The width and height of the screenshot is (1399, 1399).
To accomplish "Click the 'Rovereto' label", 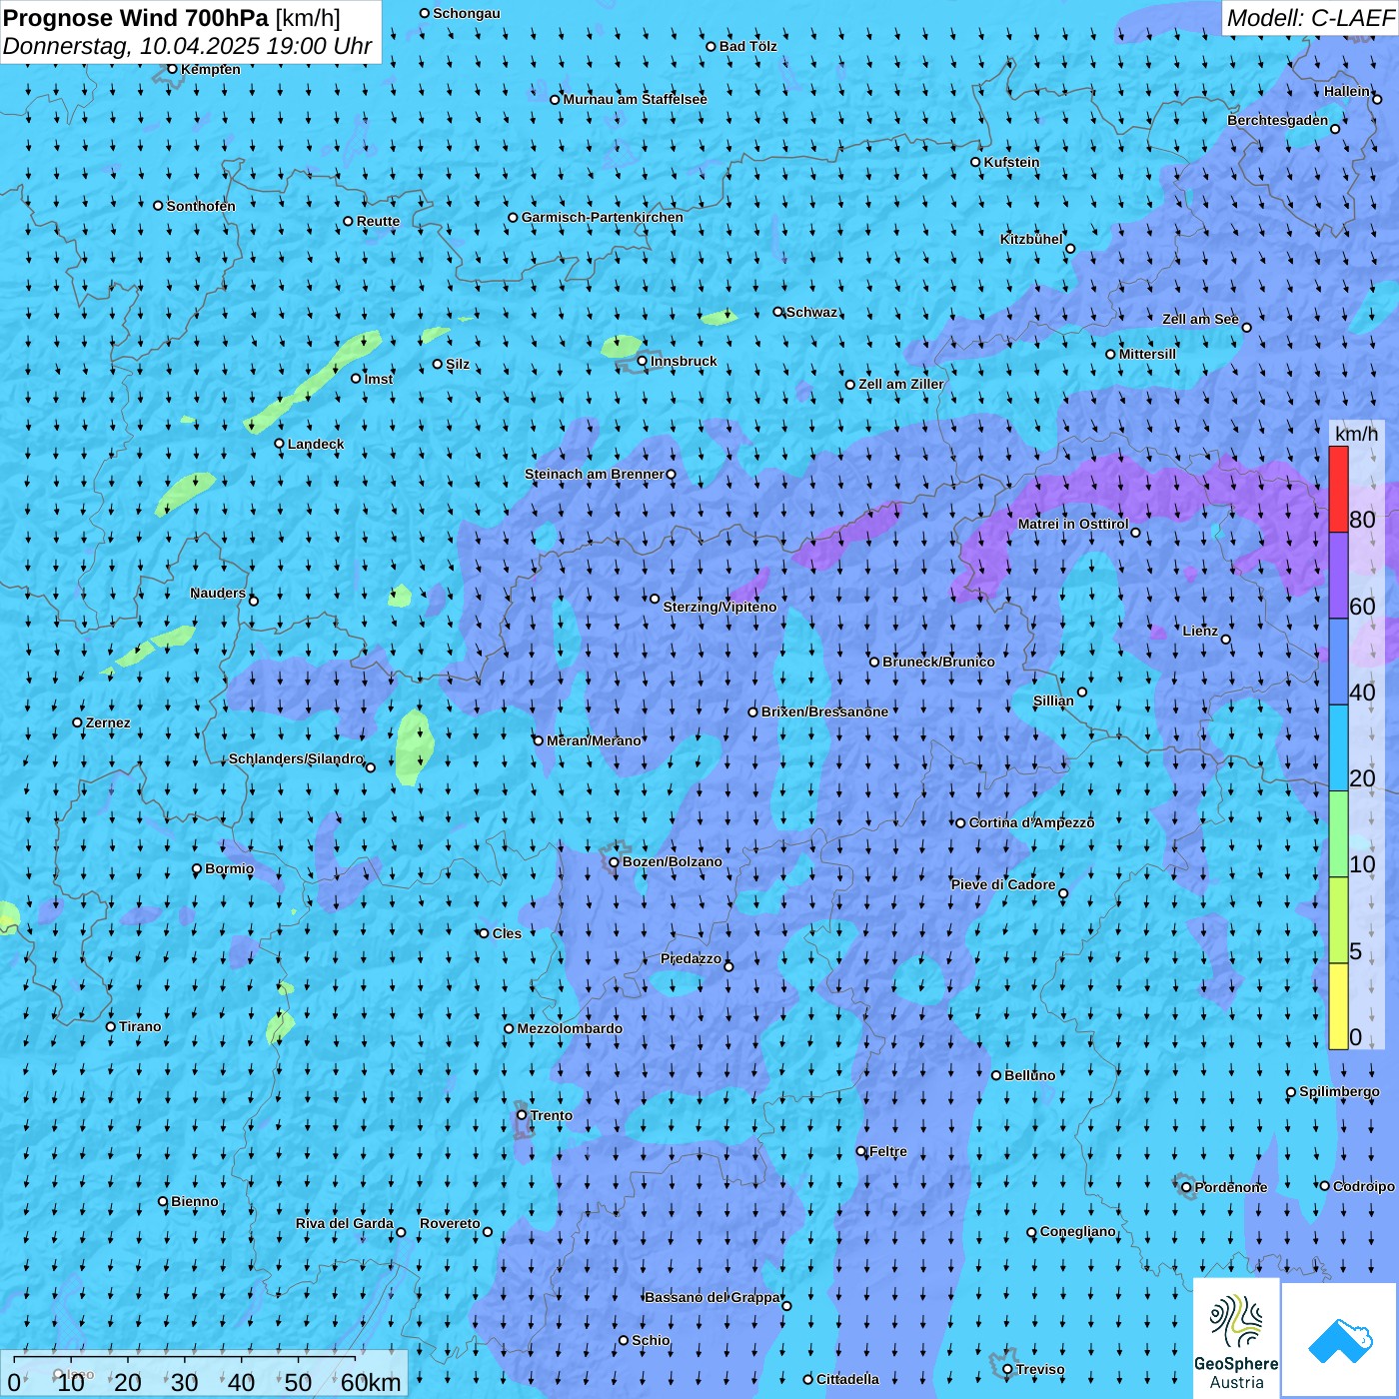I will (450, 1223).
